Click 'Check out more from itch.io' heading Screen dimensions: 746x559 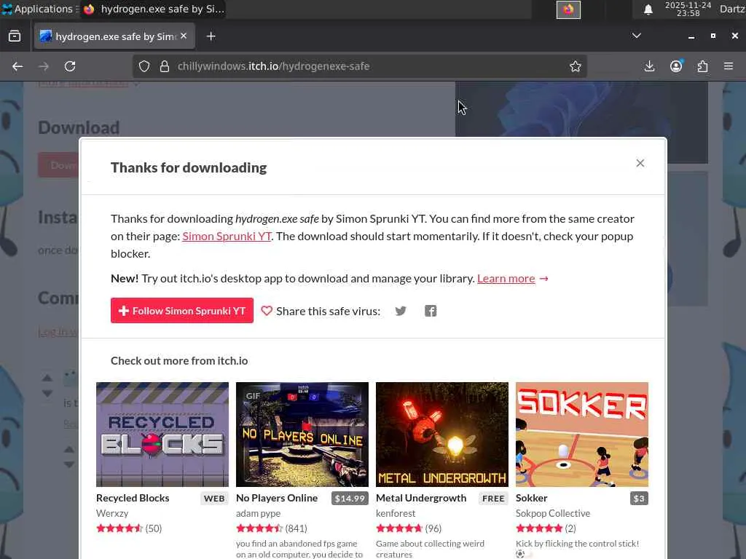pyautogui.click(x=179, y=361)
